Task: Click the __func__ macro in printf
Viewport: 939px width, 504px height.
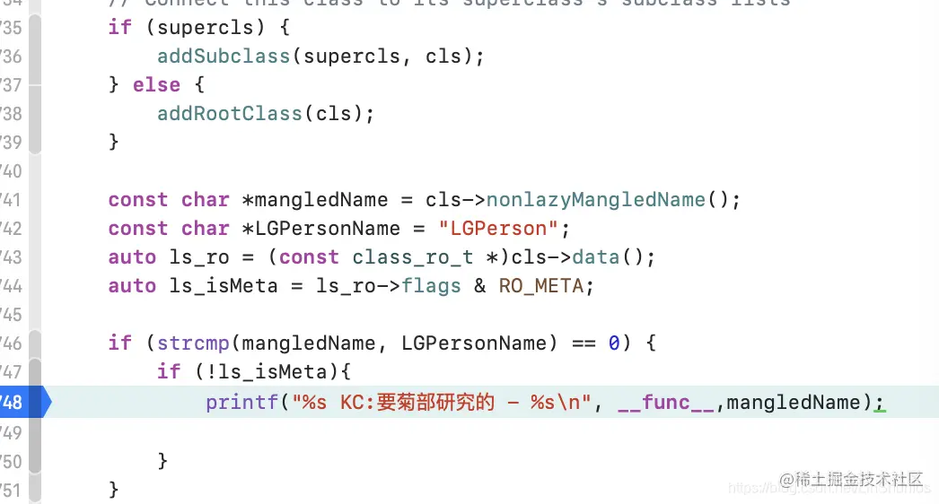Action: [666, 403]
